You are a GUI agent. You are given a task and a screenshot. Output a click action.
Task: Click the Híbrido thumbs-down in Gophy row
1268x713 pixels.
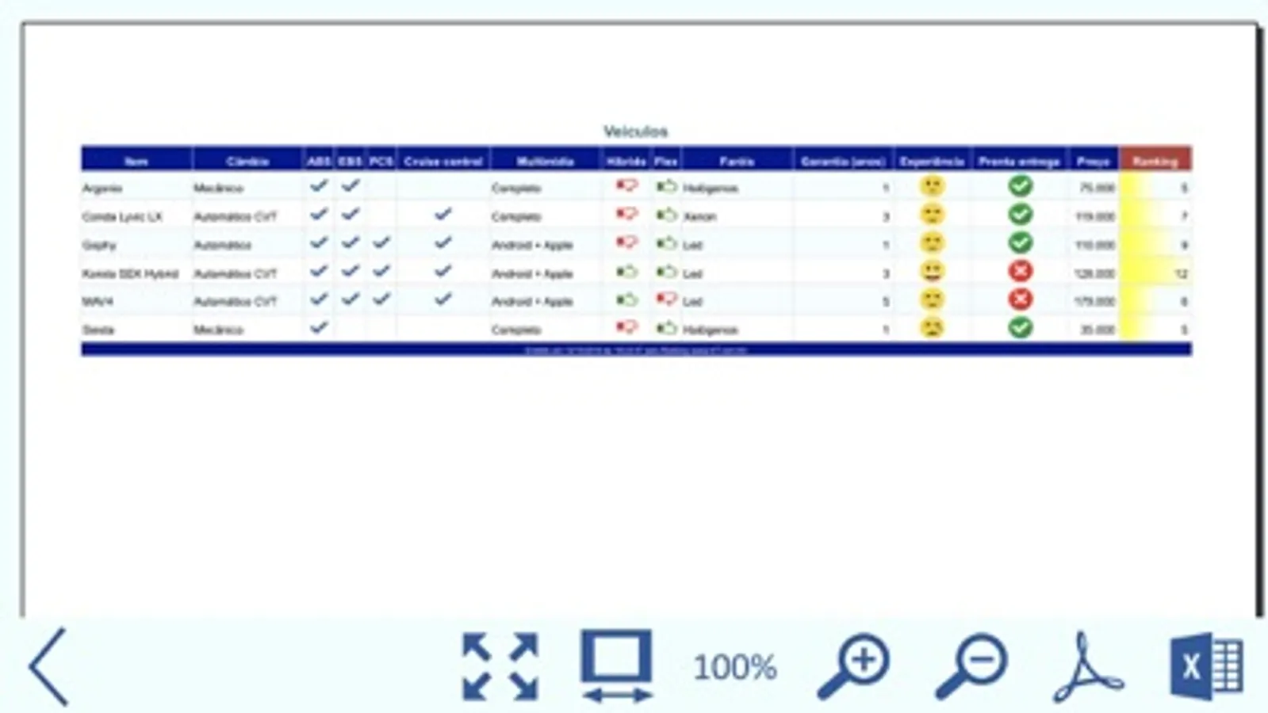click(x=626, y=242)
